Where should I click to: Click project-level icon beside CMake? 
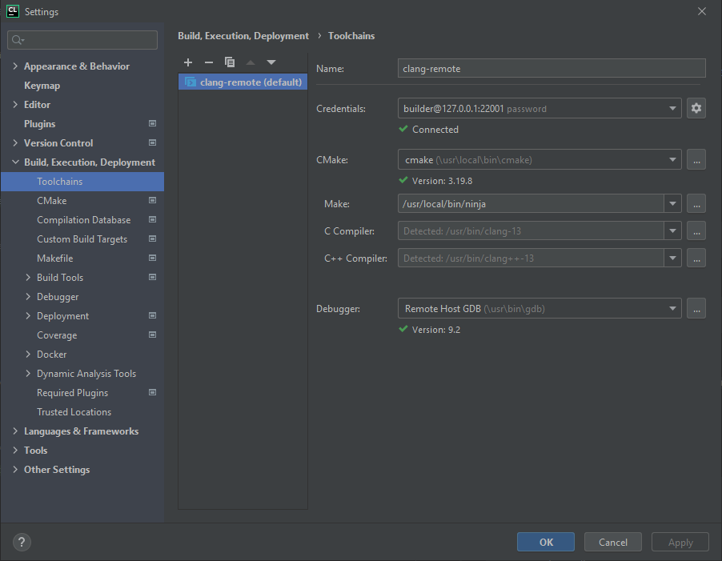click(152, 200)
